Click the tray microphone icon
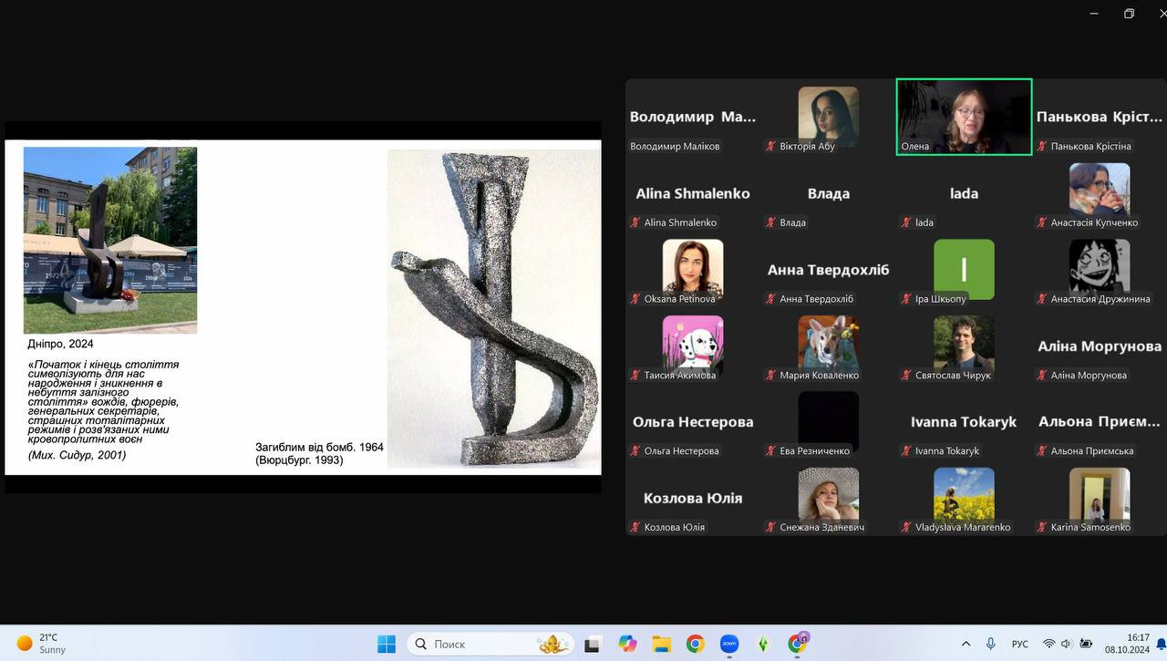Viewport: 1167px width, 661px height. click(x=991, y=644)
